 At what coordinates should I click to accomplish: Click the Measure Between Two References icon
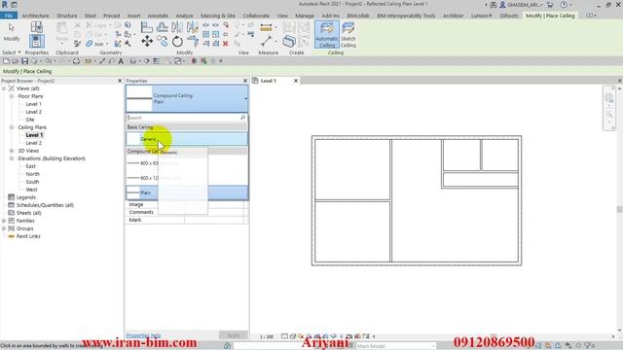coord(266,41)
